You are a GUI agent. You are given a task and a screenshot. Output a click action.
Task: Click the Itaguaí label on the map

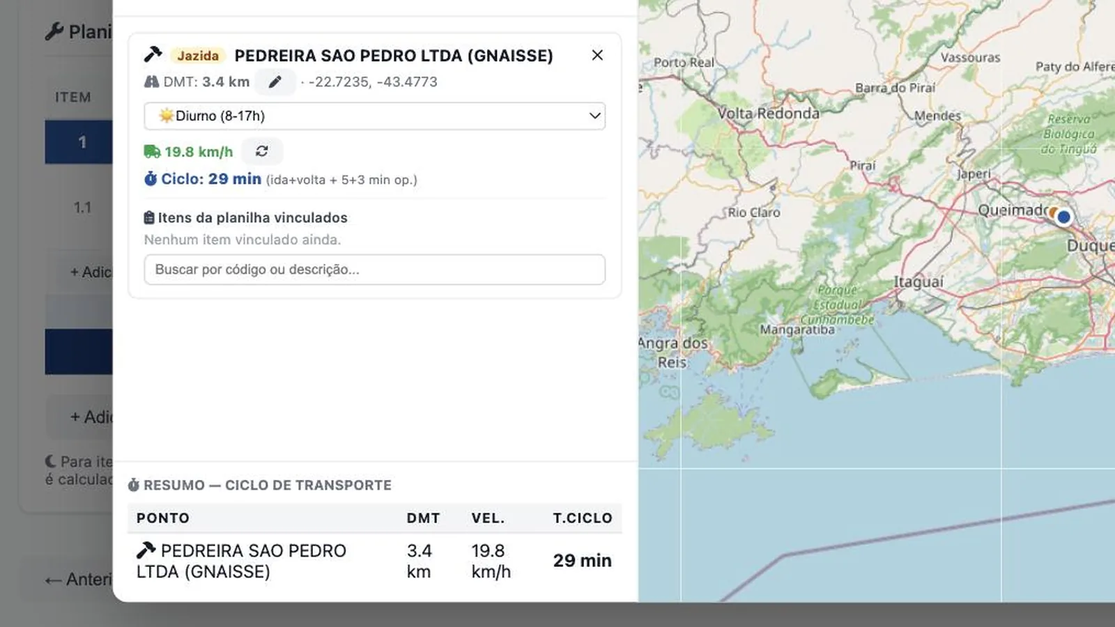point(918,282)
